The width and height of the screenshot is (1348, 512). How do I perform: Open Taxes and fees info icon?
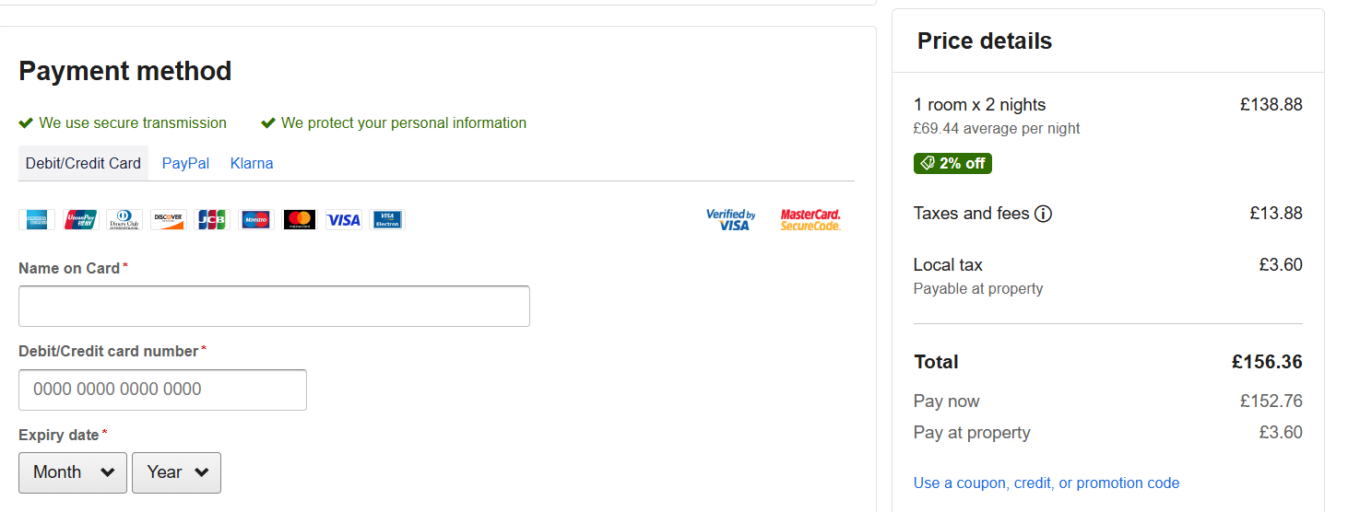click(x=1043, y=215)
